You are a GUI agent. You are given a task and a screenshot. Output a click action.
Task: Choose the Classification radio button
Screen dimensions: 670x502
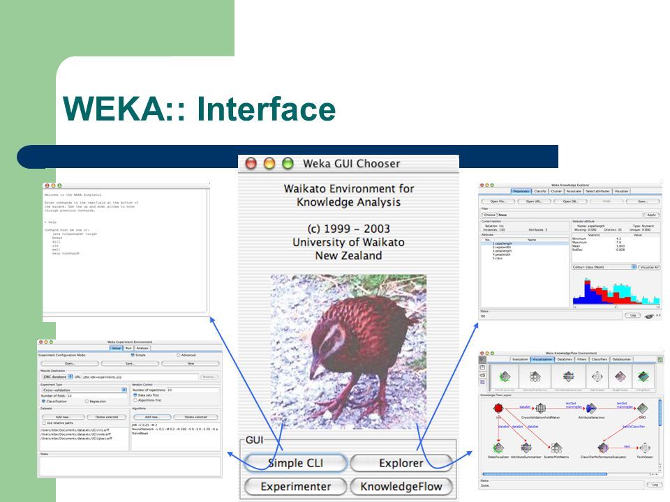click(x=43, y=402)
